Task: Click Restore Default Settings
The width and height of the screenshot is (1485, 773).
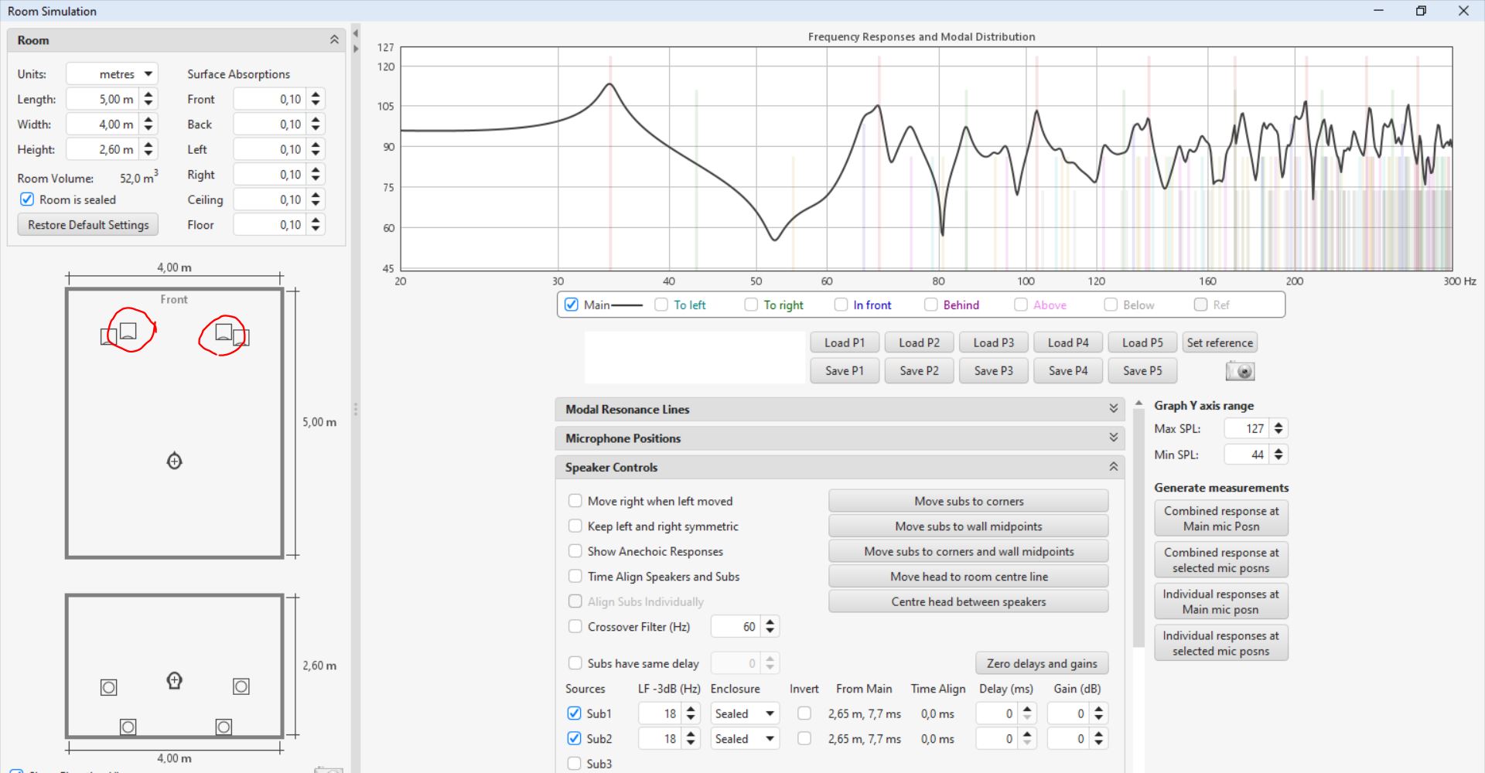Action: [88, 225]
